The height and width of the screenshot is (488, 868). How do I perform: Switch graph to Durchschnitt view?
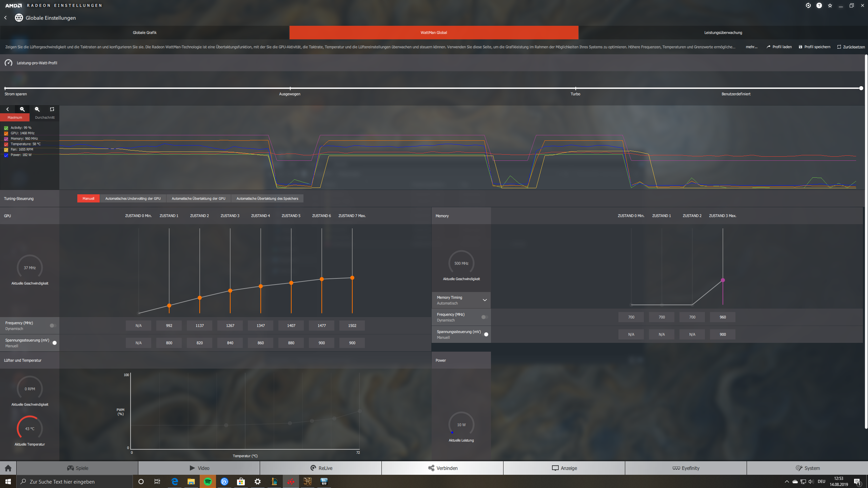point(45,117)
